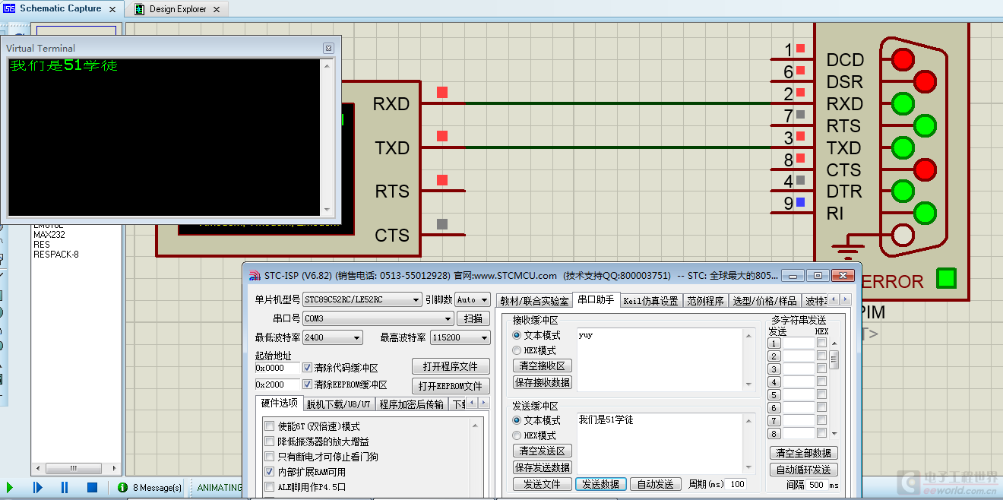Step the simulation one frame forward

[x=37, y=488]
